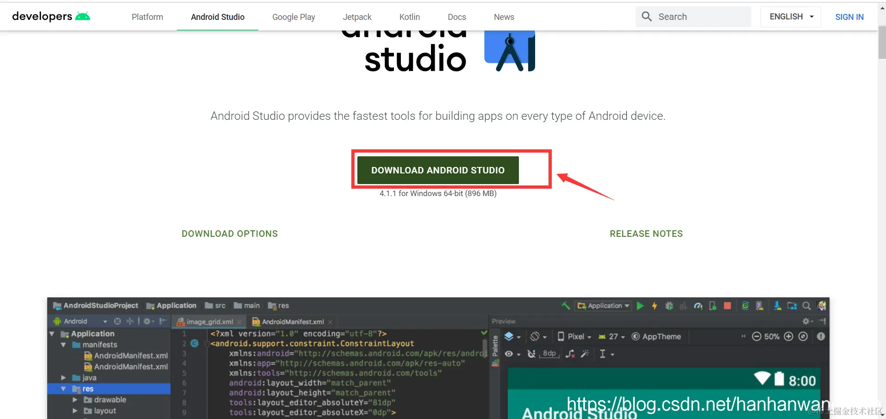Open the profiler speedometer icon
Screen dimensions: 886x419
(x=699, y=306)
